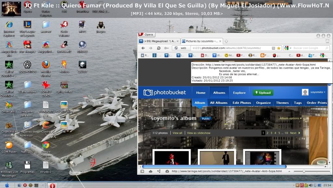Select the Autitos desktop icon
Image resolution: width=333 pixels, height=188 pixels.
pyautogui.click(x=64, y=67)
